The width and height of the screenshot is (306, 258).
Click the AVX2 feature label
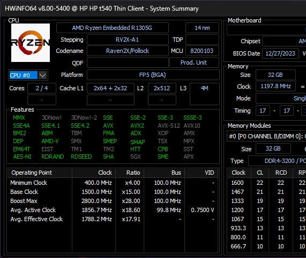pyautogui.click(x=137, y=126)
